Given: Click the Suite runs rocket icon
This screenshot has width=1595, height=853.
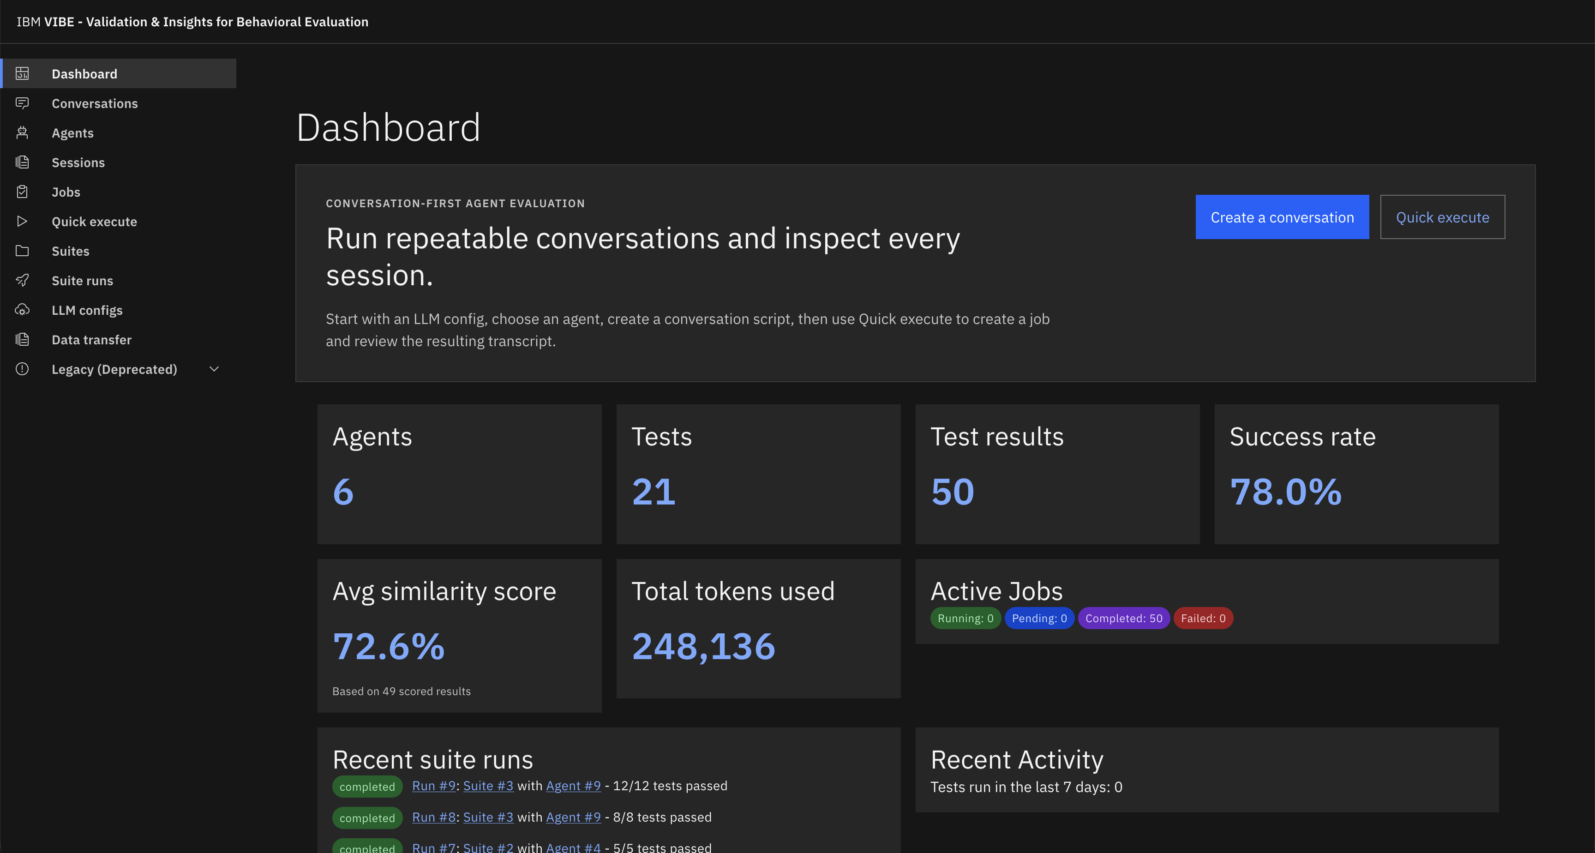Looking at the screenshot, I should click(22, 280).
